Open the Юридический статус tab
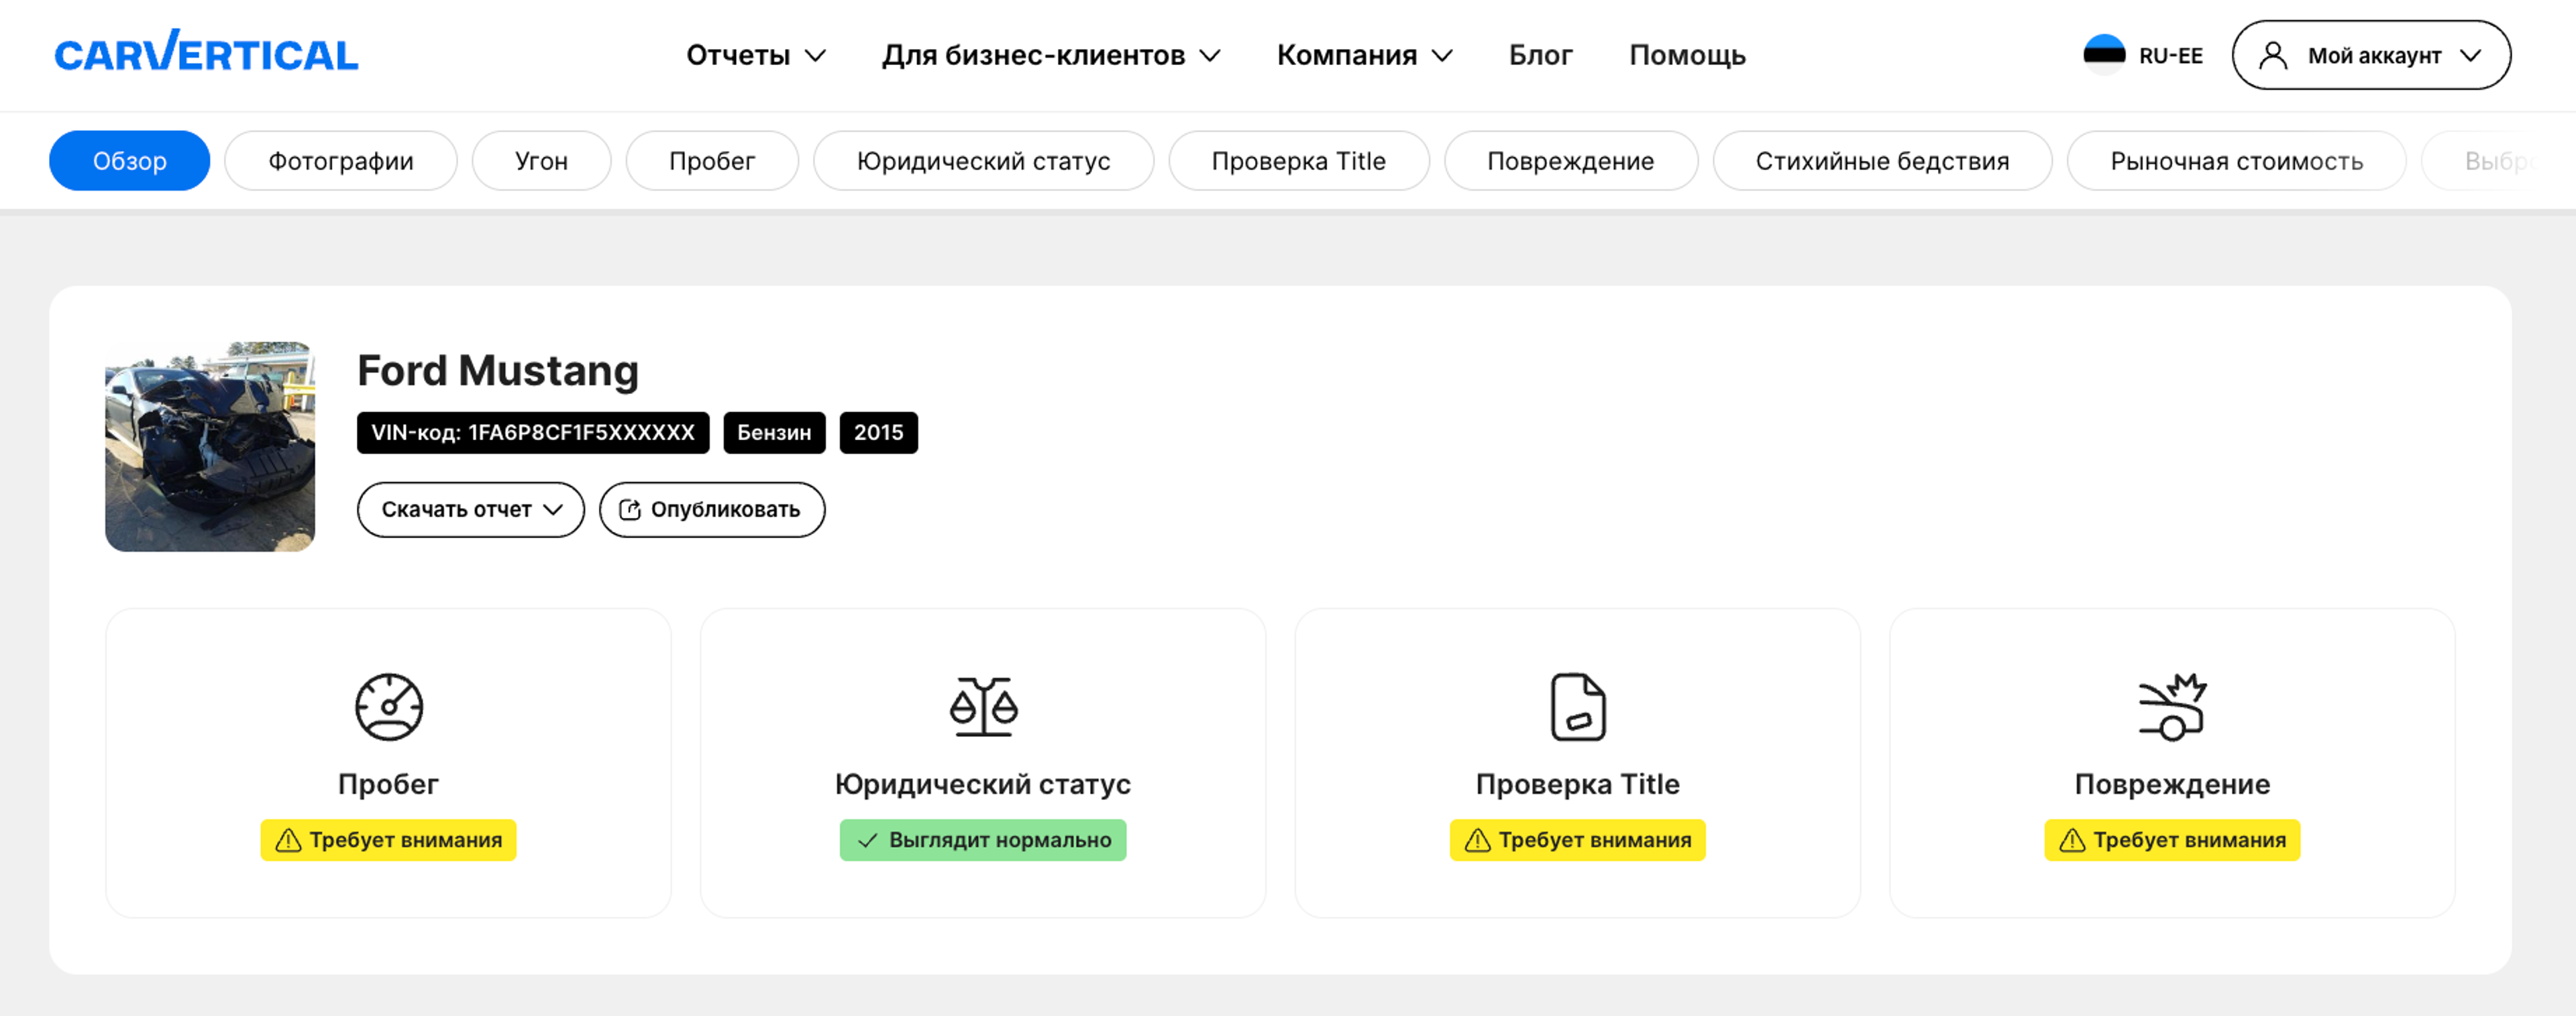This screenshot has width=2576, height=1016. 983,161
